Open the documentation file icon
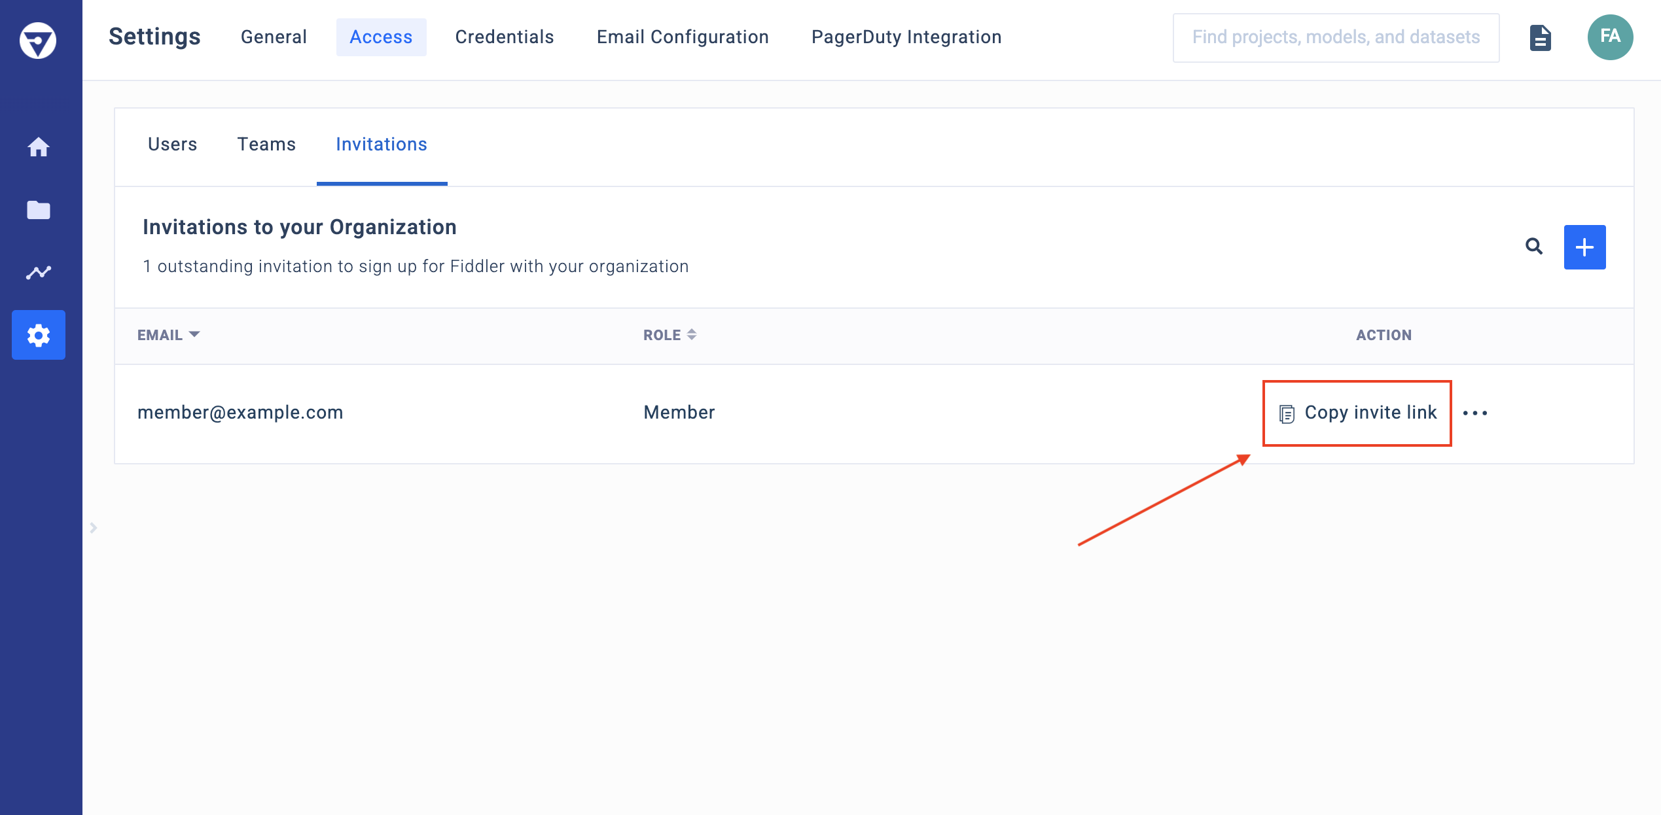This screenshot has height=815, width=1661. pos(1540,38)
